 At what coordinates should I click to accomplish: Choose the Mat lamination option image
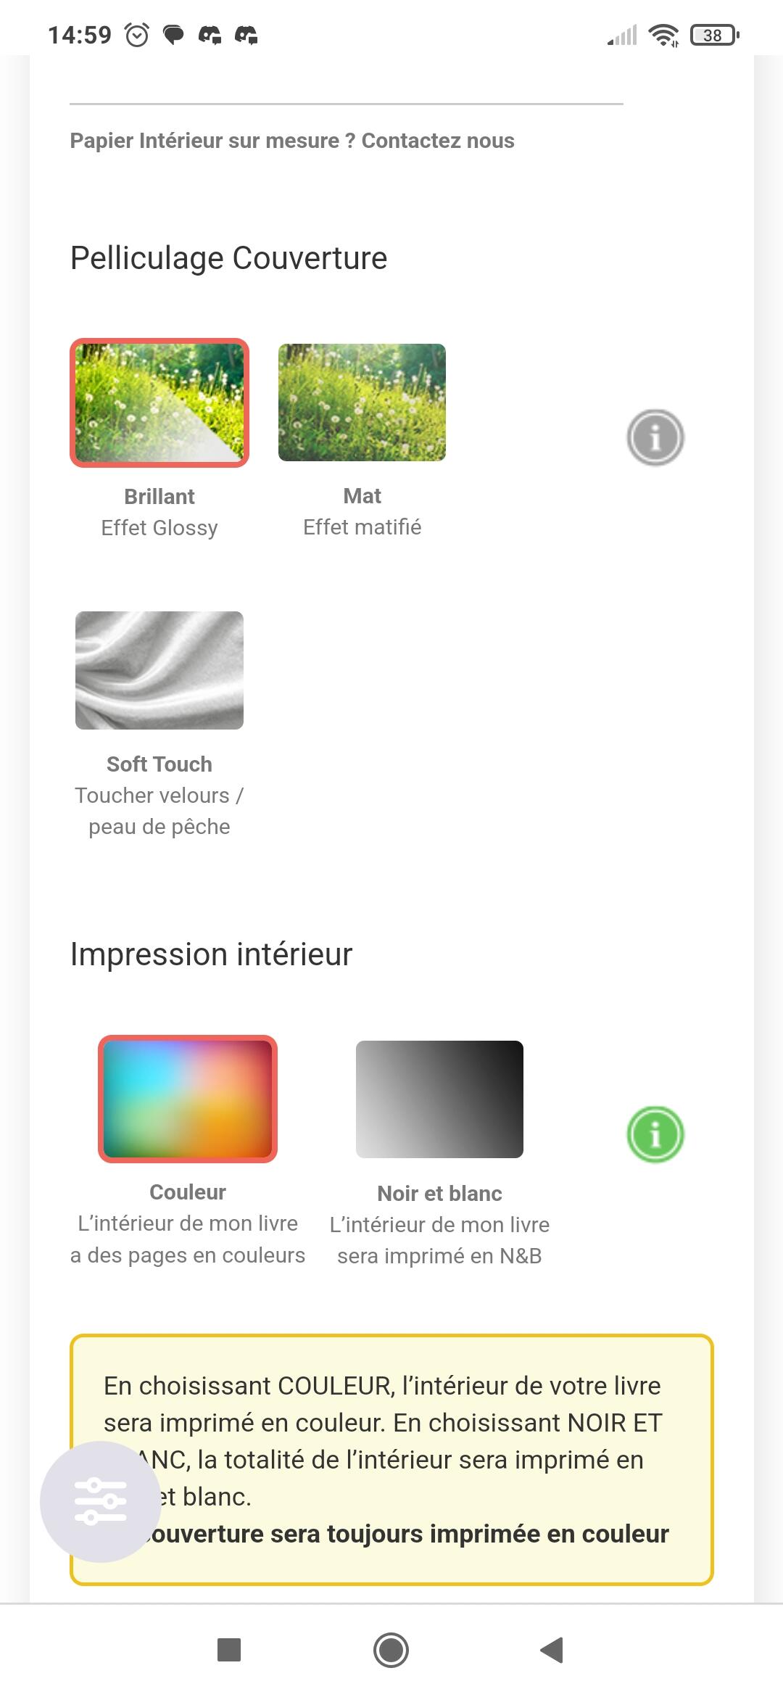[362, 402]
